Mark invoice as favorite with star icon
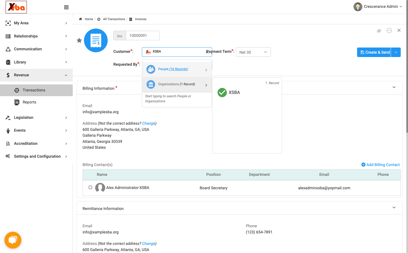This screenshot has height=253, width=408. point(79,41)
